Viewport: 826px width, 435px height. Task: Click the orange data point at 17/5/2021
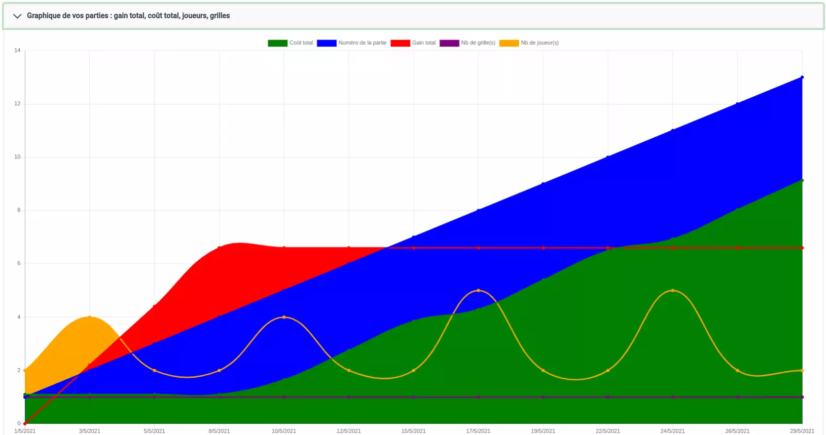click(x=478, y=291)
